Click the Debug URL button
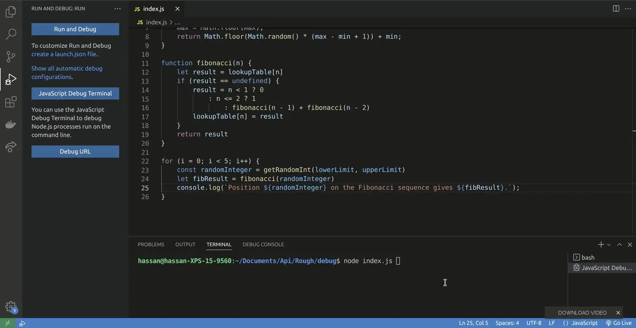636x328 pixels. tap(75, 151)
